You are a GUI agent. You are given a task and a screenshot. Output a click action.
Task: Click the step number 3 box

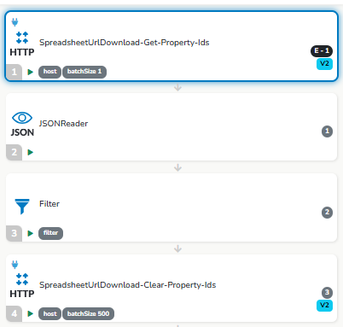[x=14, y=233]
